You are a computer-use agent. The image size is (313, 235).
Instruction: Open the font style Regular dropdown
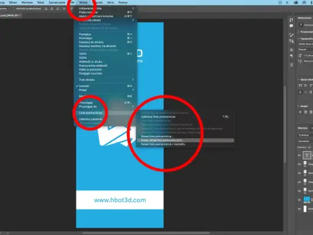coord(306,50)
